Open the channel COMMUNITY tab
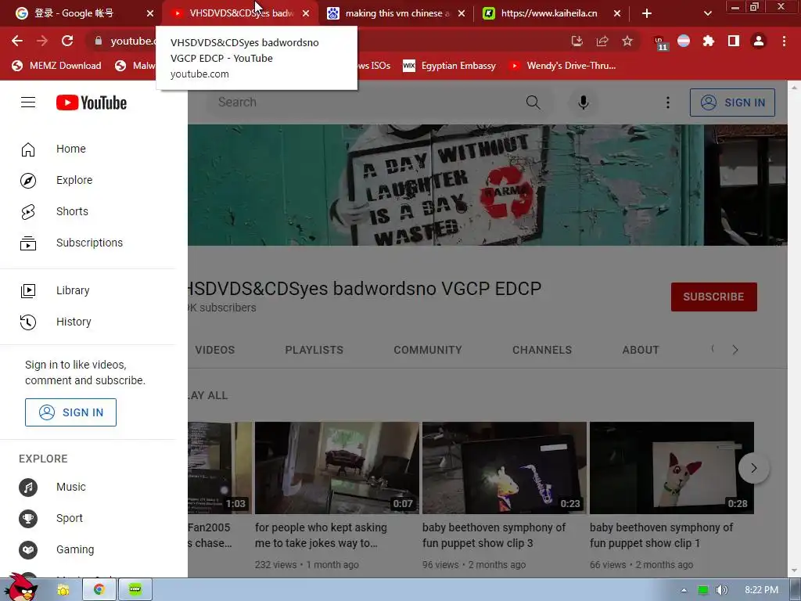Image resolution: width=801 pixels, height=601 pixels. [x=428, y=350]
